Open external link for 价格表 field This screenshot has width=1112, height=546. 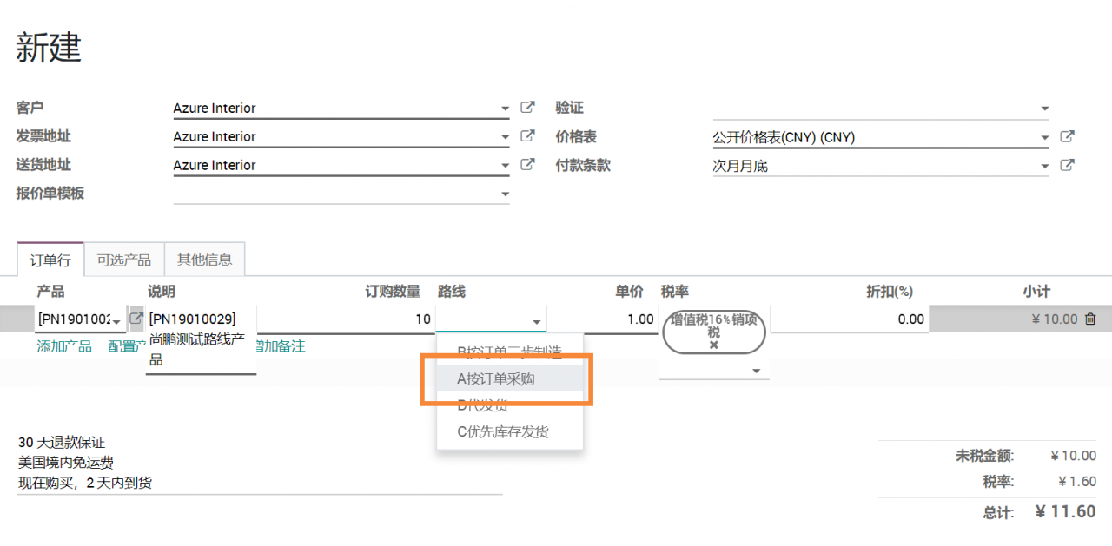point(1068,136)
